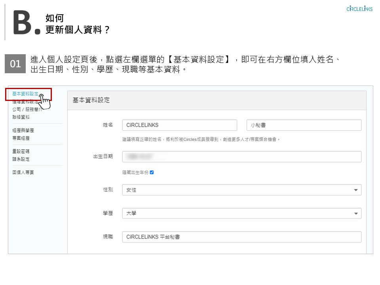The height and width of the screenshot is (285, 380).
Task: Select the 專案經歷 menu item
Action: (x=21, y=138)
